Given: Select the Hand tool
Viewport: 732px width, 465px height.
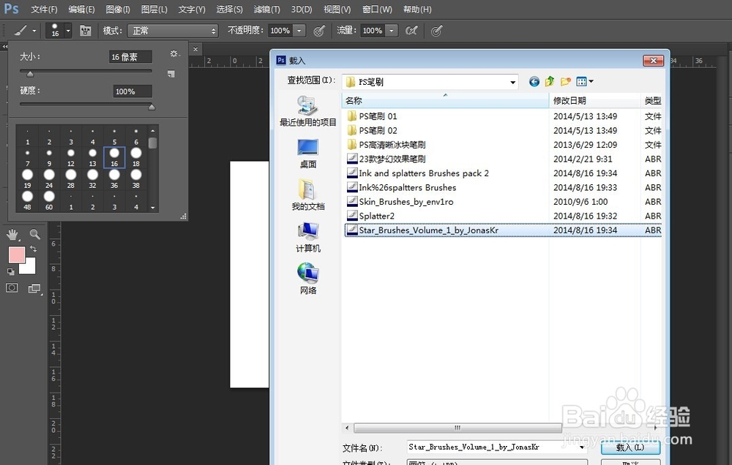Looking at the screenshot, I should click(12, 234).
